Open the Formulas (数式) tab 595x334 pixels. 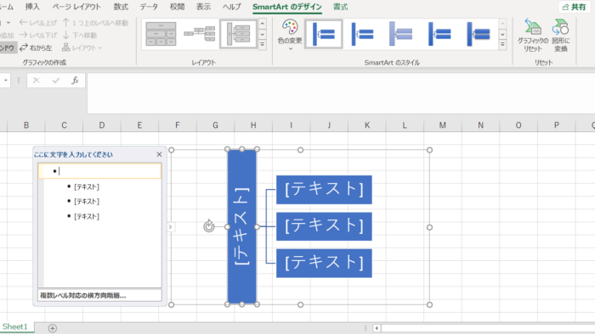pyautogui.click(x=121, y=7)
